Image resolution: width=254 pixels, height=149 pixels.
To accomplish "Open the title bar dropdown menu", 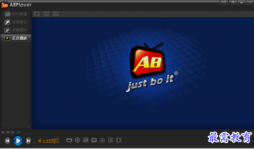I will [x=233, y=2].
